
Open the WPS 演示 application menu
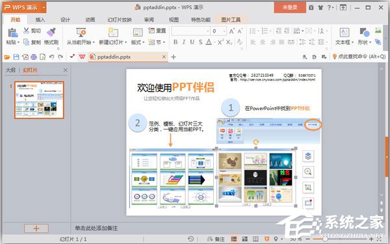coord(24,7)
